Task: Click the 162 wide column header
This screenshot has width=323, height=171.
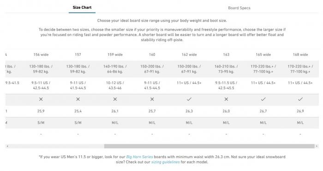Action: click(x=189, y=55)
